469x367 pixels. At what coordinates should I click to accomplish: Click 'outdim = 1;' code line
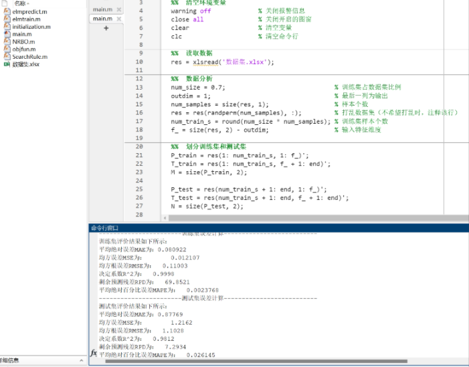click(191, 96)
